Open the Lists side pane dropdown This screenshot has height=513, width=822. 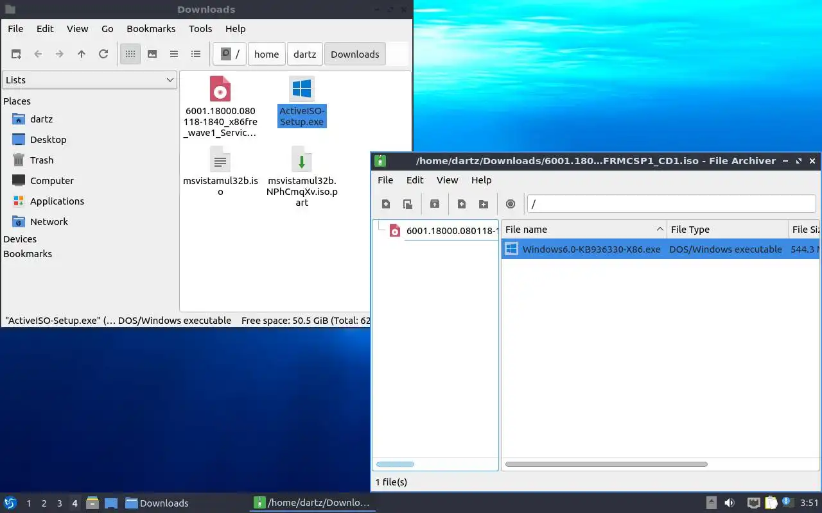tap(89, 80)
